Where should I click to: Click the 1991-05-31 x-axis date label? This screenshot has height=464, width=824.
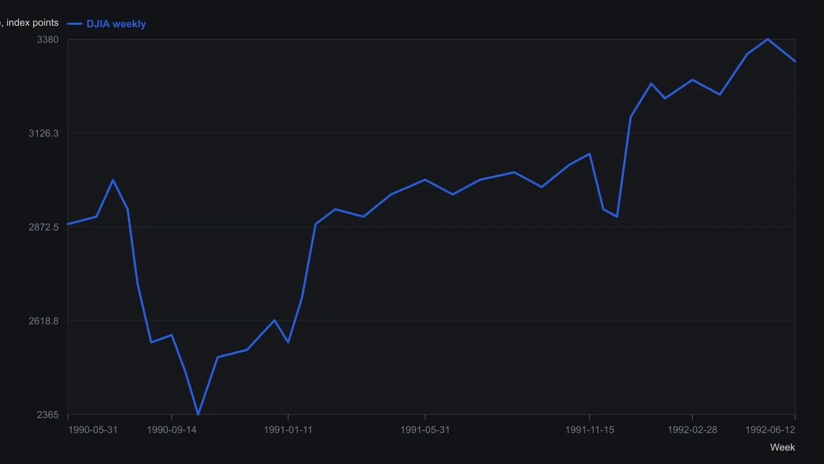coord(425,430)
